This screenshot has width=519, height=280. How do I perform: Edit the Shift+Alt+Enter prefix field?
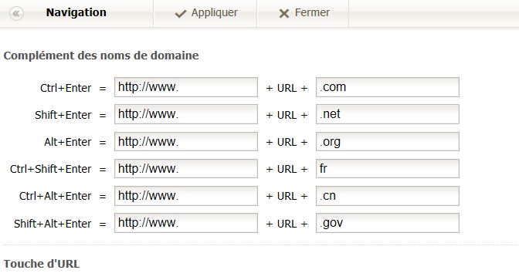(x=186, y=223)
